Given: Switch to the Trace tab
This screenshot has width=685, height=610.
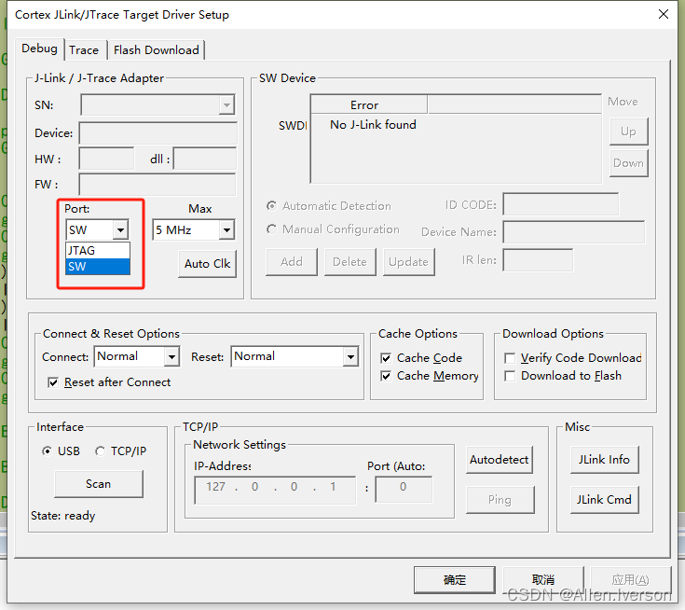Looking at the screenshot, I should click(x=84, y=50).
